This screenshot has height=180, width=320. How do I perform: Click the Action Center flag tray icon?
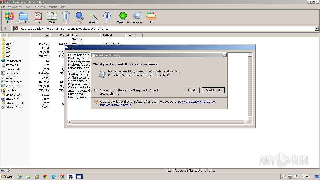coord(296,177)
